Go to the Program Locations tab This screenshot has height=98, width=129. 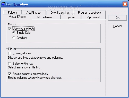pyautogui.click(x=89, y=13)
